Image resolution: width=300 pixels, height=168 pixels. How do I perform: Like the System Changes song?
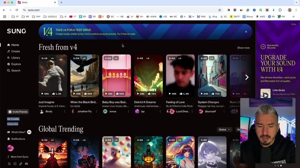216,94
